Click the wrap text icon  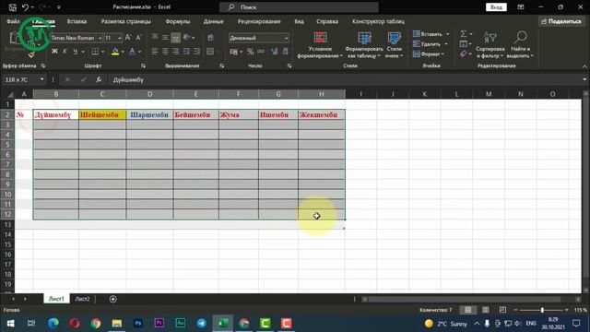[210, 38]
